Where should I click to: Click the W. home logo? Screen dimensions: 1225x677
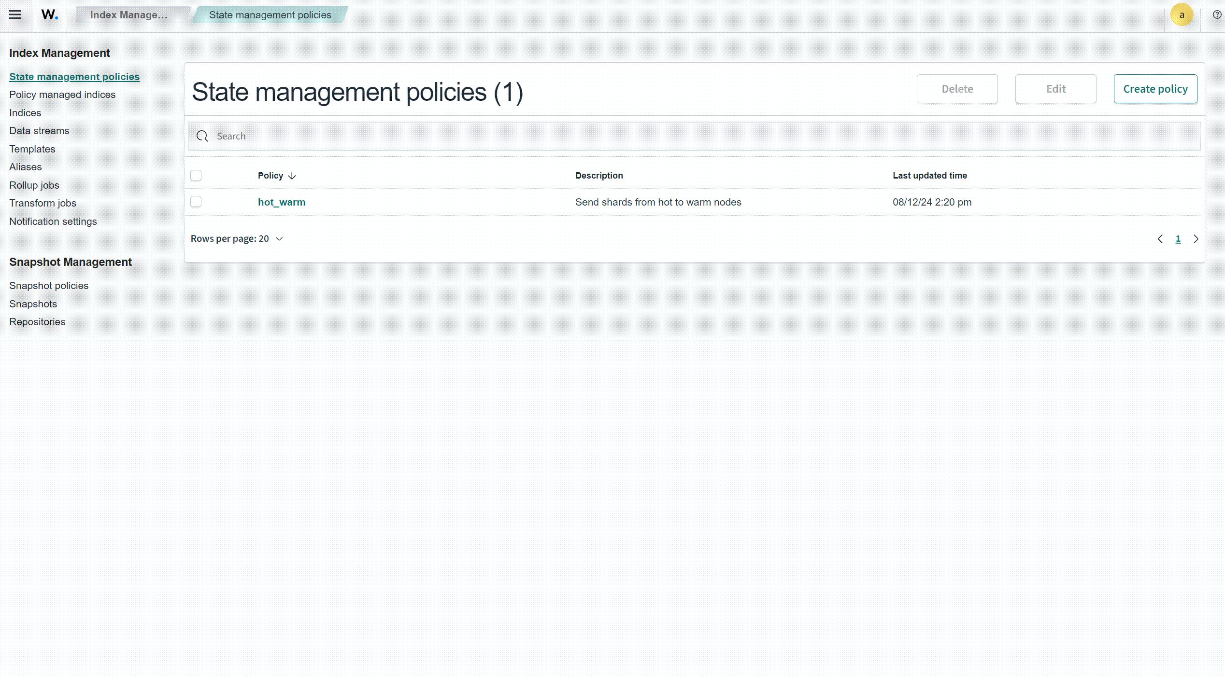click(x=49, y=15)
